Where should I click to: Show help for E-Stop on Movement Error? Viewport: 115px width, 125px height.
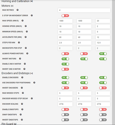point(32,15)
